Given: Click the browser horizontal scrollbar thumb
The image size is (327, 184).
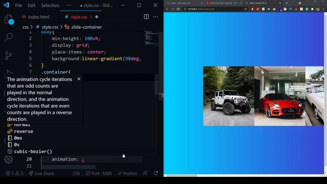Looking at the screenshot, I should [182, 176].
